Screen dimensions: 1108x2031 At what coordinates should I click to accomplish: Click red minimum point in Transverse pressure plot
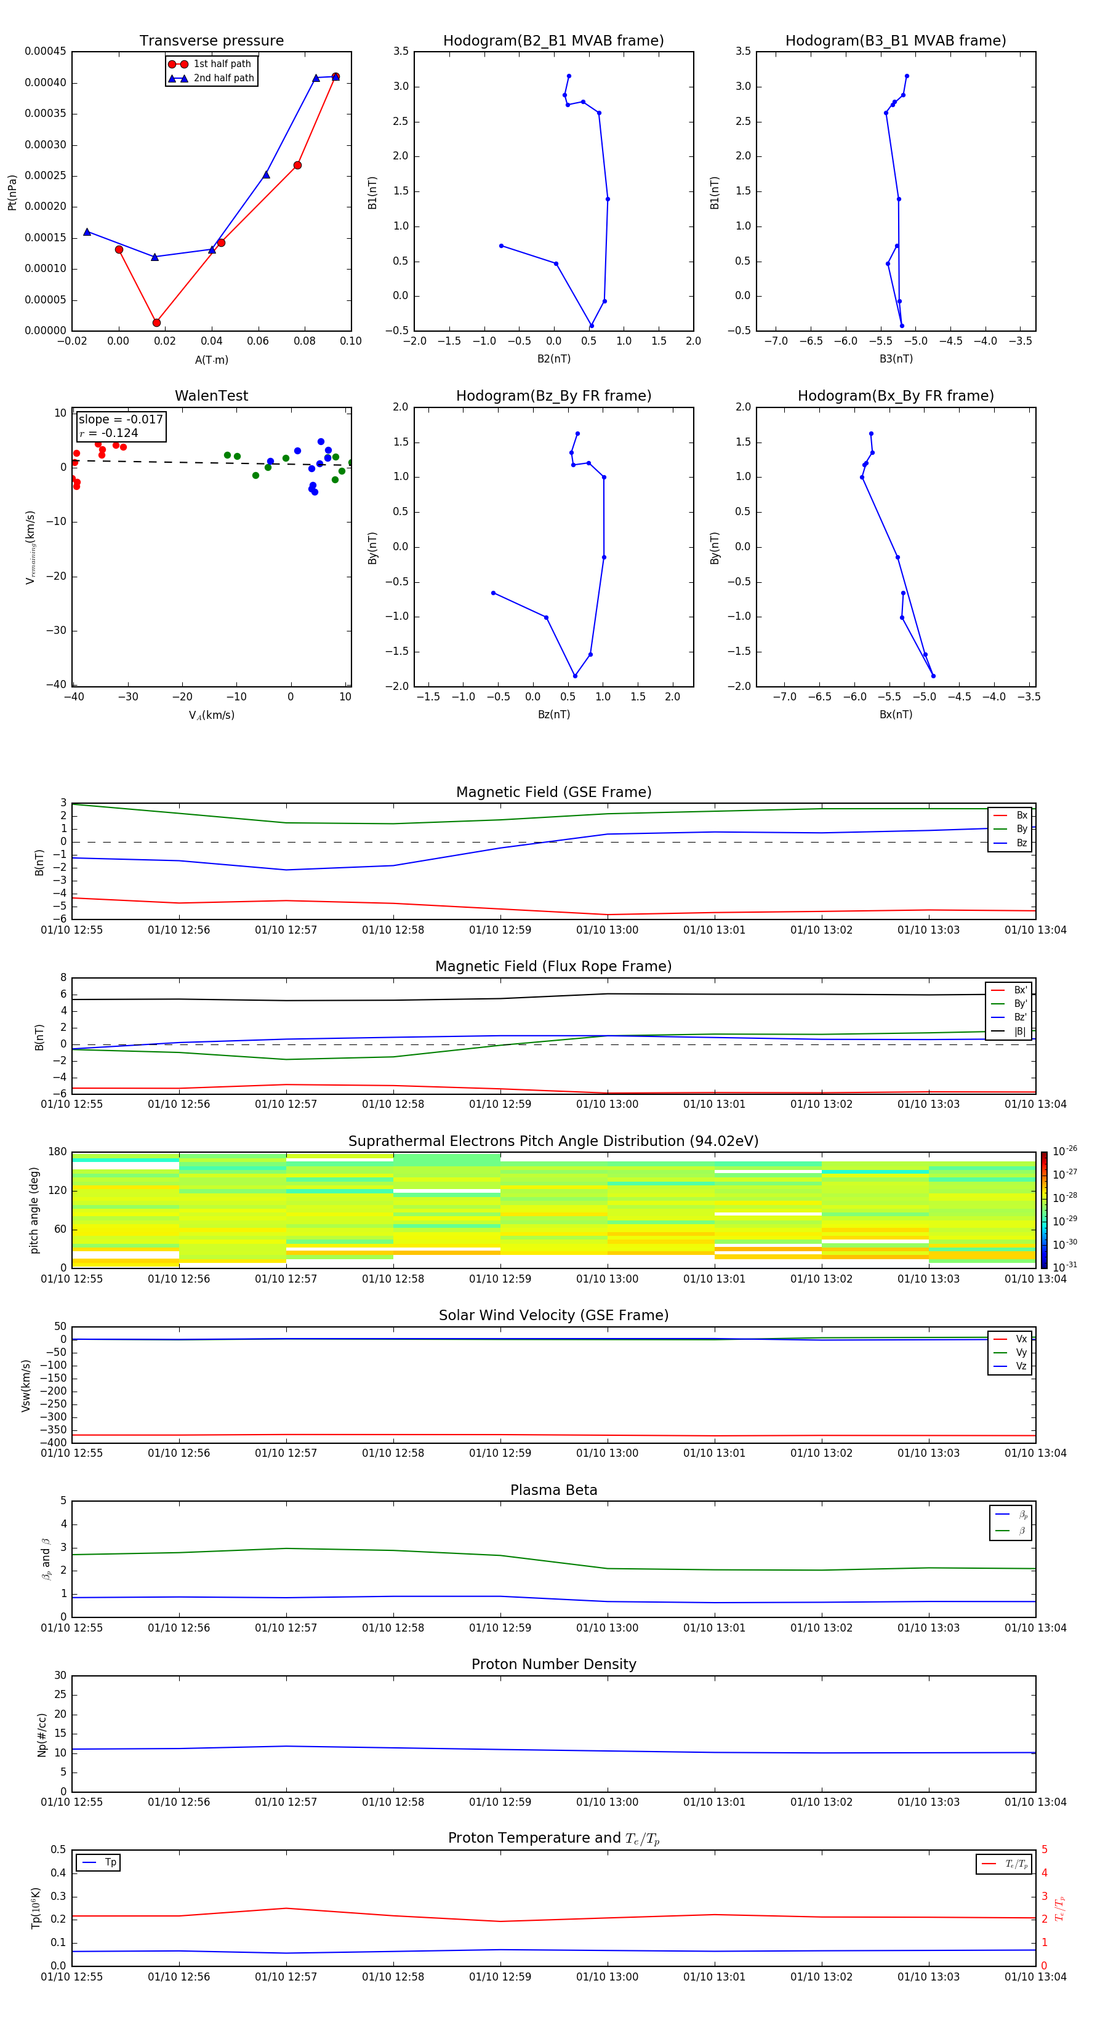[x=156, y=322]
